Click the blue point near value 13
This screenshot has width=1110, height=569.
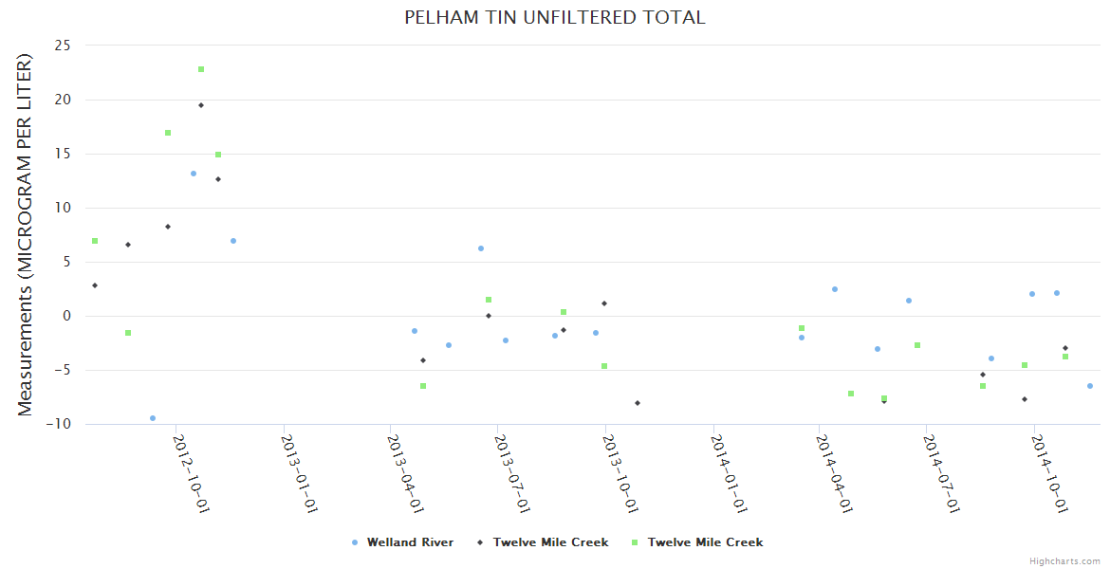(194, 174)
